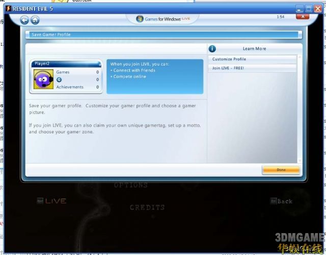Click the scrollbar up arrow in Learn More panel

(300, 57)
